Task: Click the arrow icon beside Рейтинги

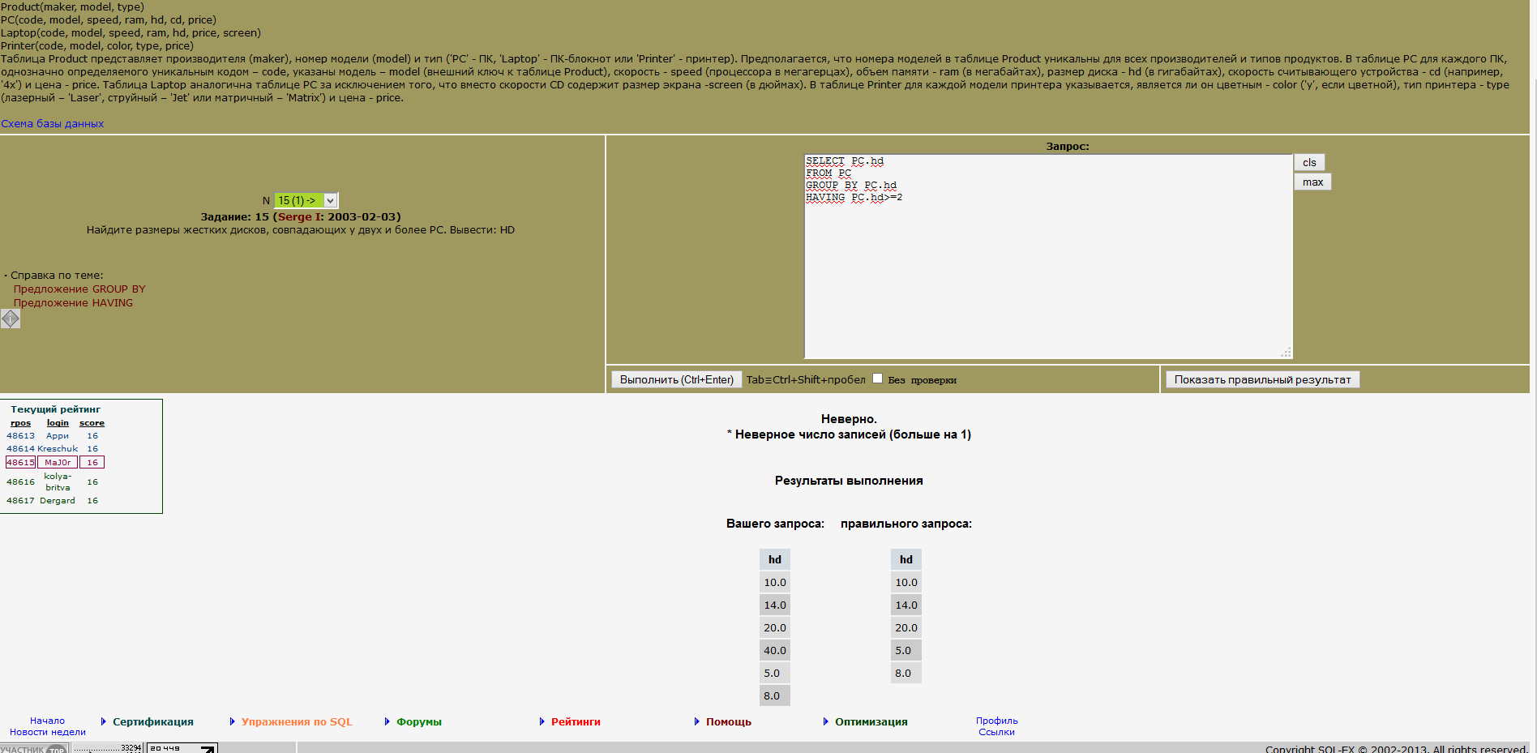Action: pyautogui.click(x=542, y=721)
